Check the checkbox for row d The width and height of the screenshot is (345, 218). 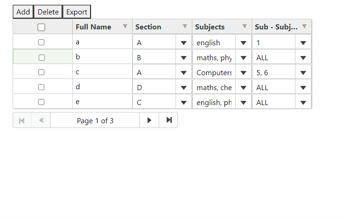pos(42,87)
